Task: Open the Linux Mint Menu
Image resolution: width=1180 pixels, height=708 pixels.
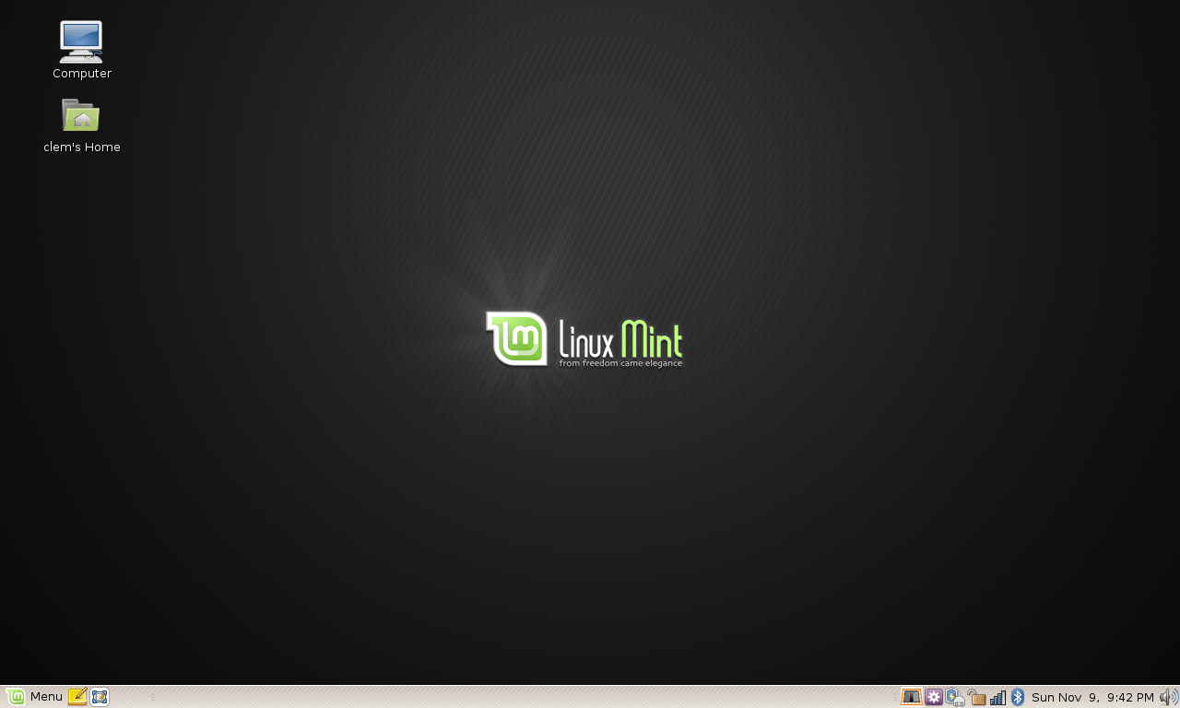Action: (x=34, y=697)
